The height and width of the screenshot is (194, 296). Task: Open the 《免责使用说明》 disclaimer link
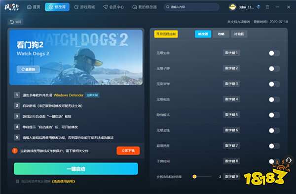(x=63, y=181)
